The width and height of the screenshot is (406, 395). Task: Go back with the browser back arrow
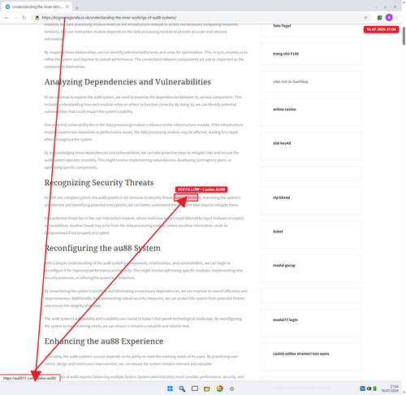[x=6, y=18]
